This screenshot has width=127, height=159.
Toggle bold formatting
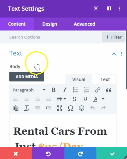click(54, 90)
